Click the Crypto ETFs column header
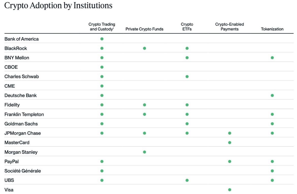The width and height of the screenshot is (297, 194). 187,27
